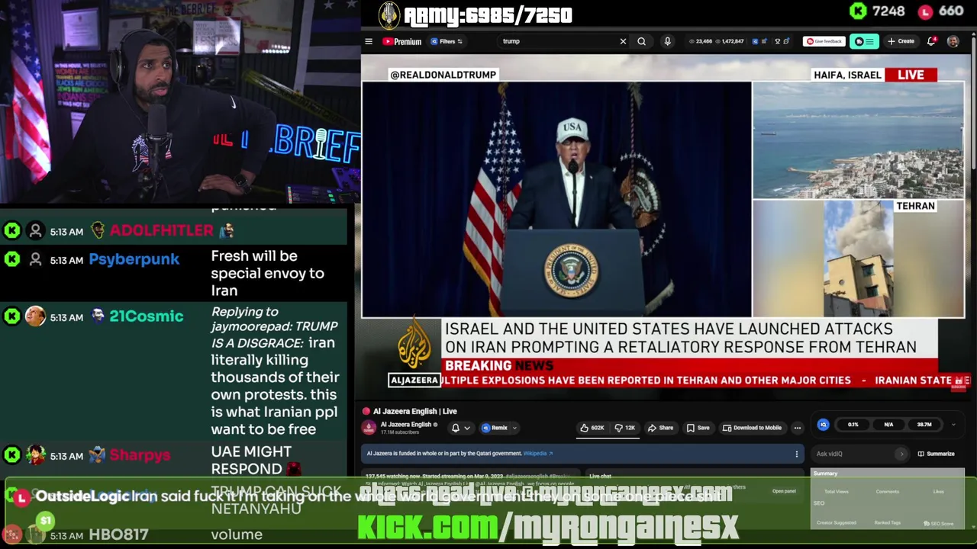Like the video showing 602K likes

coord(593,428)
